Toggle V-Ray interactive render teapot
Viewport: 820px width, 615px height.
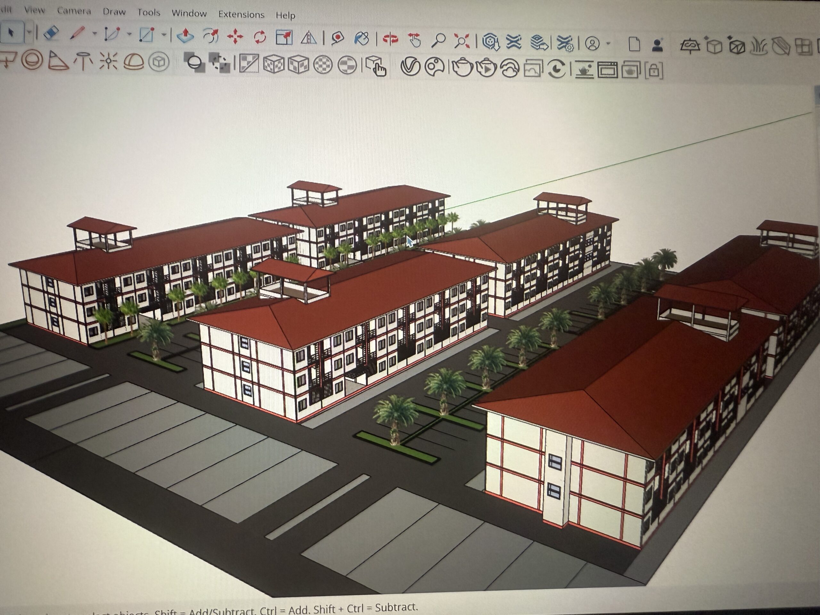coord(486,68)
